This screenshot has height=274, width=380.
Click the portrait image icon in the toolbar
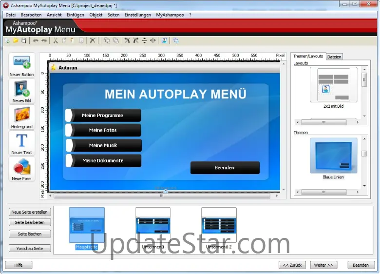click(x=164, y=40)
